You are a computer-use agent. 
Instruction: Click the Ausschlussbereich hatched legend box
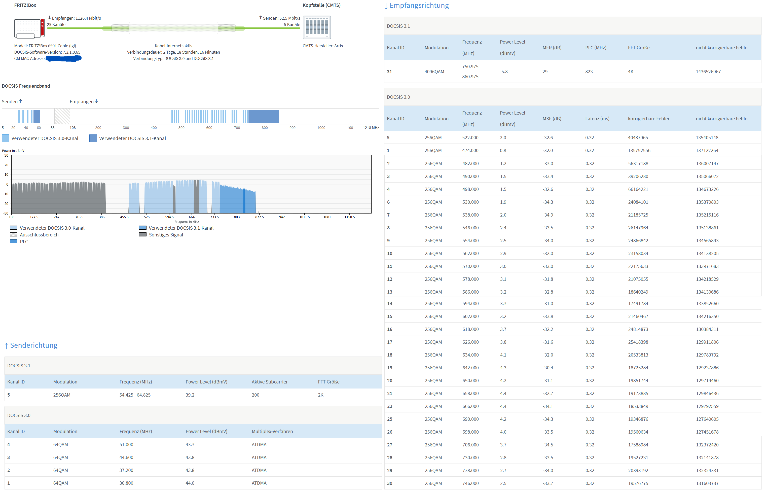click(x=13, y=235)
